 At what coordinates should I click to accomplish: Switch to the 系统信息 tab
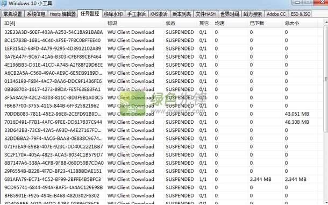point(36,14)
